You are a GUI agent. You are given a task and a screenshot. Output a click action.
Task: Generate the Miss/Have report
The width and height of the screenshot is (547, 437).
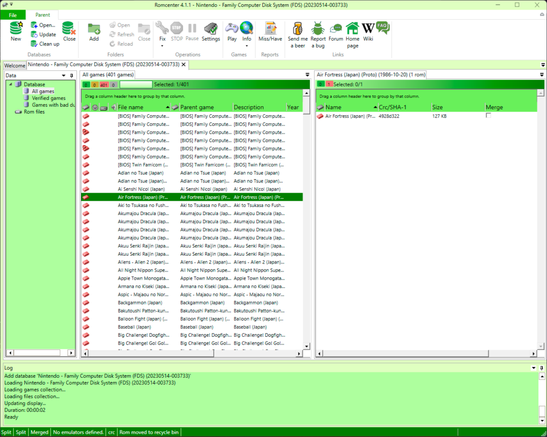270,31
